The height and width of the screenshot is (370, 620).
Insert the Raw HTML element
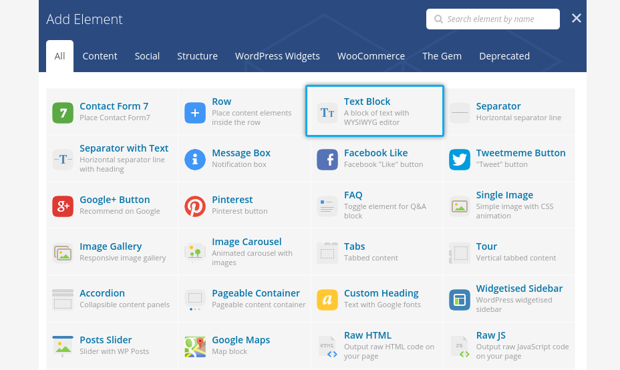(367, 335)
